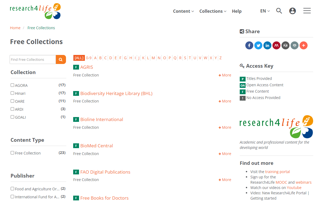Click the OA Open Access key icon
Viewport: 327px width, 202px height.
[x=242, y=85]
